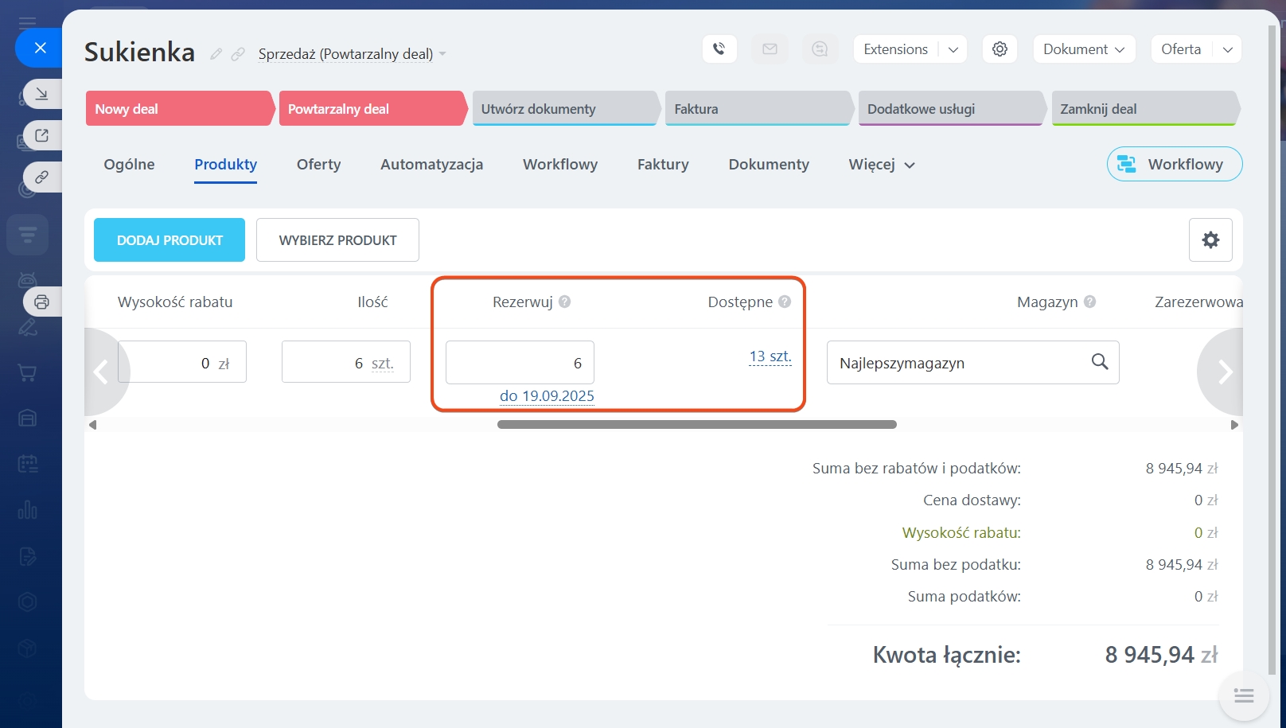Click the pencil icon beside Sukienka title
1286x728 pixels.
point(216,54)
